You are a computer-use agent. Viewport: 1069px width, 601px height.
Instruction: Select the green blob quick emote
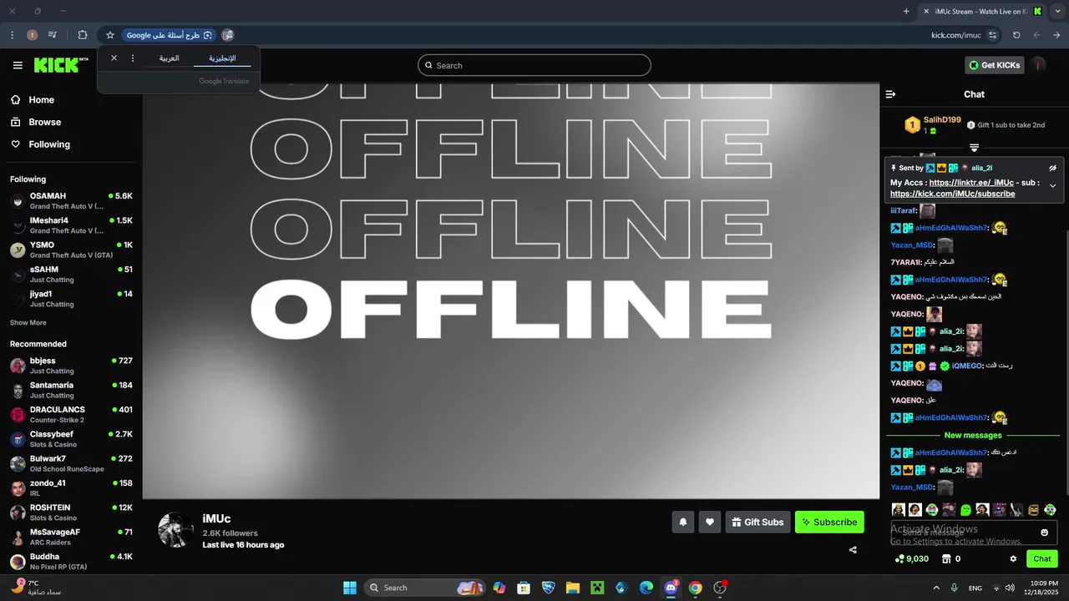965,509
